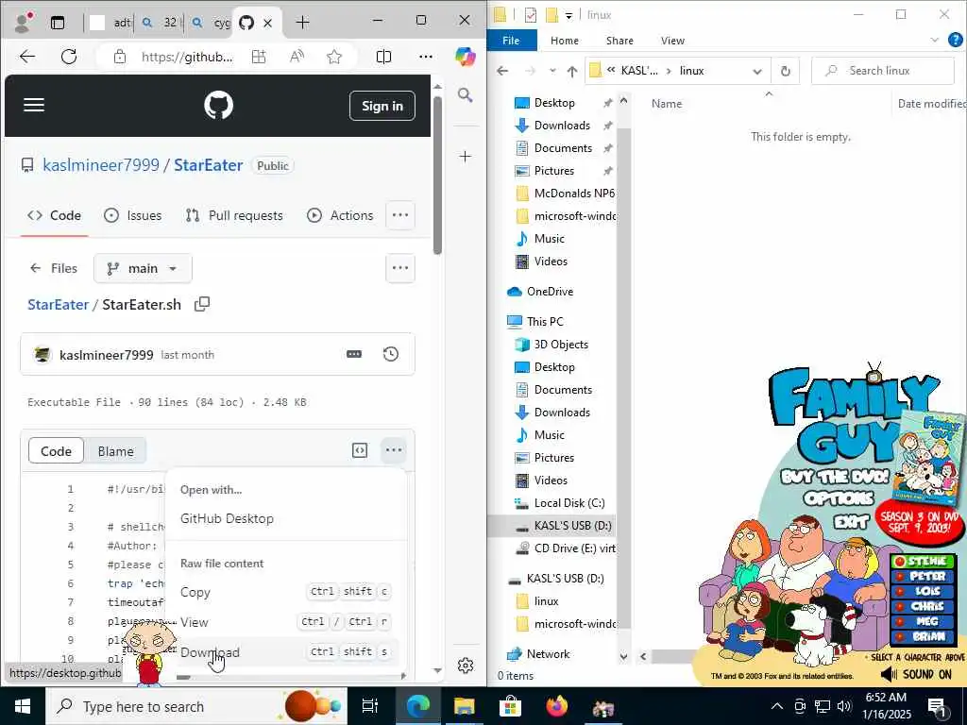This screenshot has width=967, height=725.
Task: Select KASL'S USB (D:) under This PC
Action: click(x=551, y=525)
